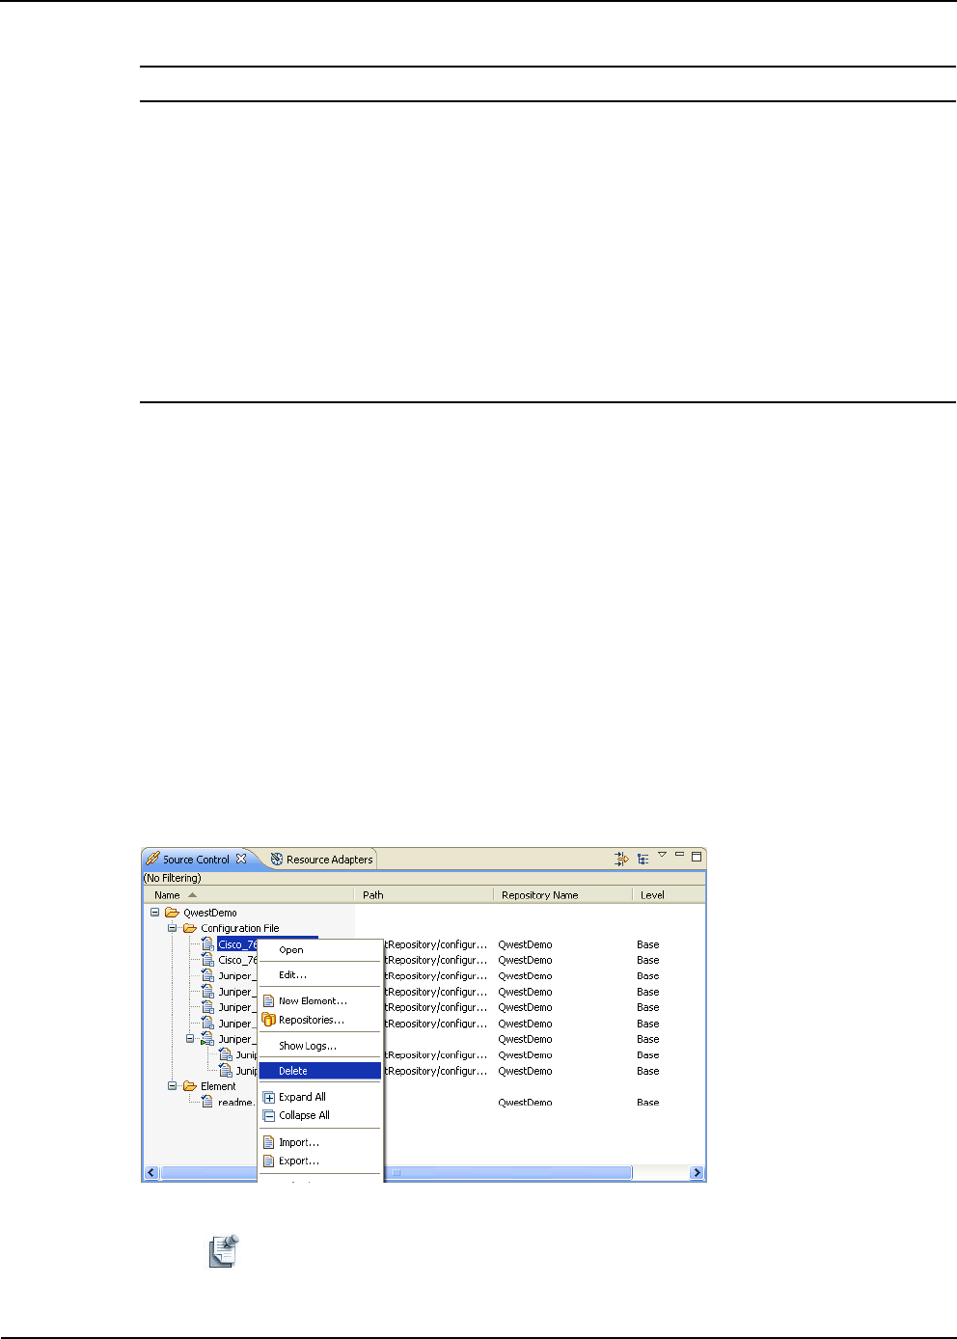This screenshot has height=1339, width=957.
Task: Open the view menu dropdown triangle
Action: (x=662, y=854)
